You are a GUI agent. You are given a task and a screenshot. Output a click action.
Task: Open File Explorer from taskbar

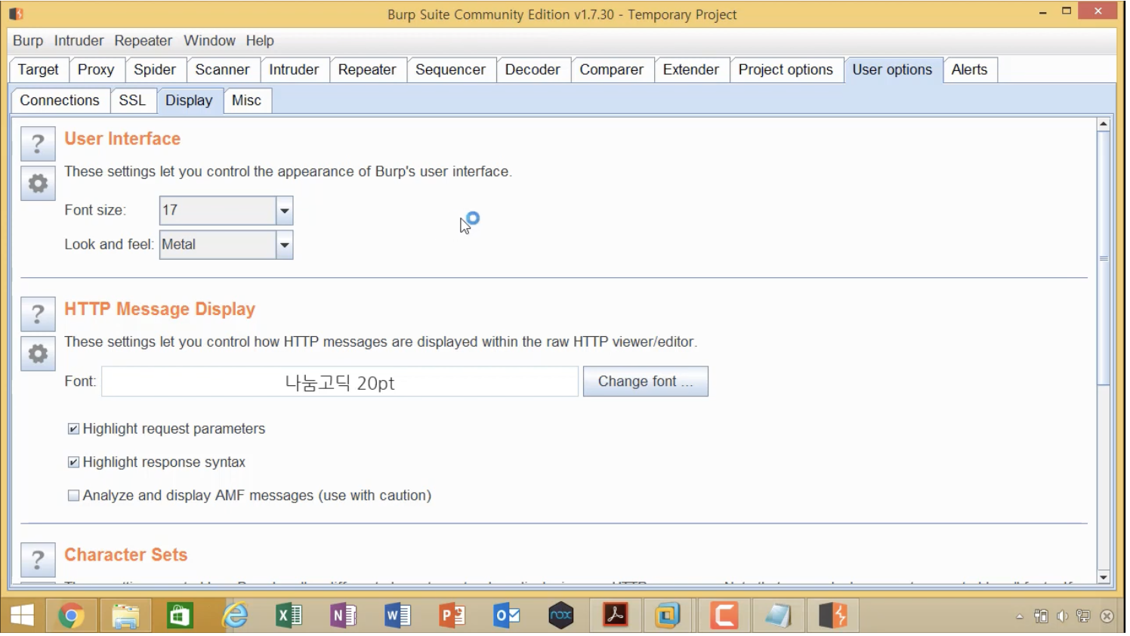125,616
